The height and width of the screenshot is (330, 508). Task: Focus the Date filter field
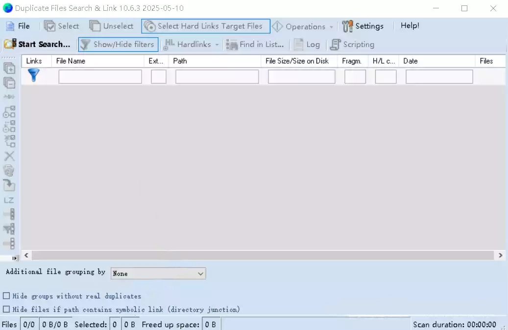coord(439,77)
